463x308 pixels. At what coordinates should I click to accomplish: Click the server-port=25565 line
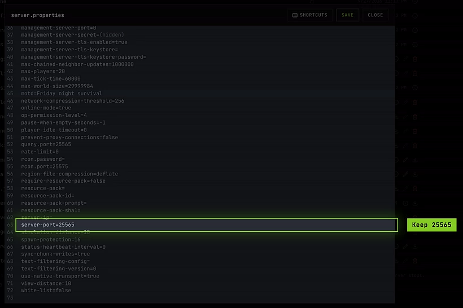pyautogui.click(x=47, y=225)
